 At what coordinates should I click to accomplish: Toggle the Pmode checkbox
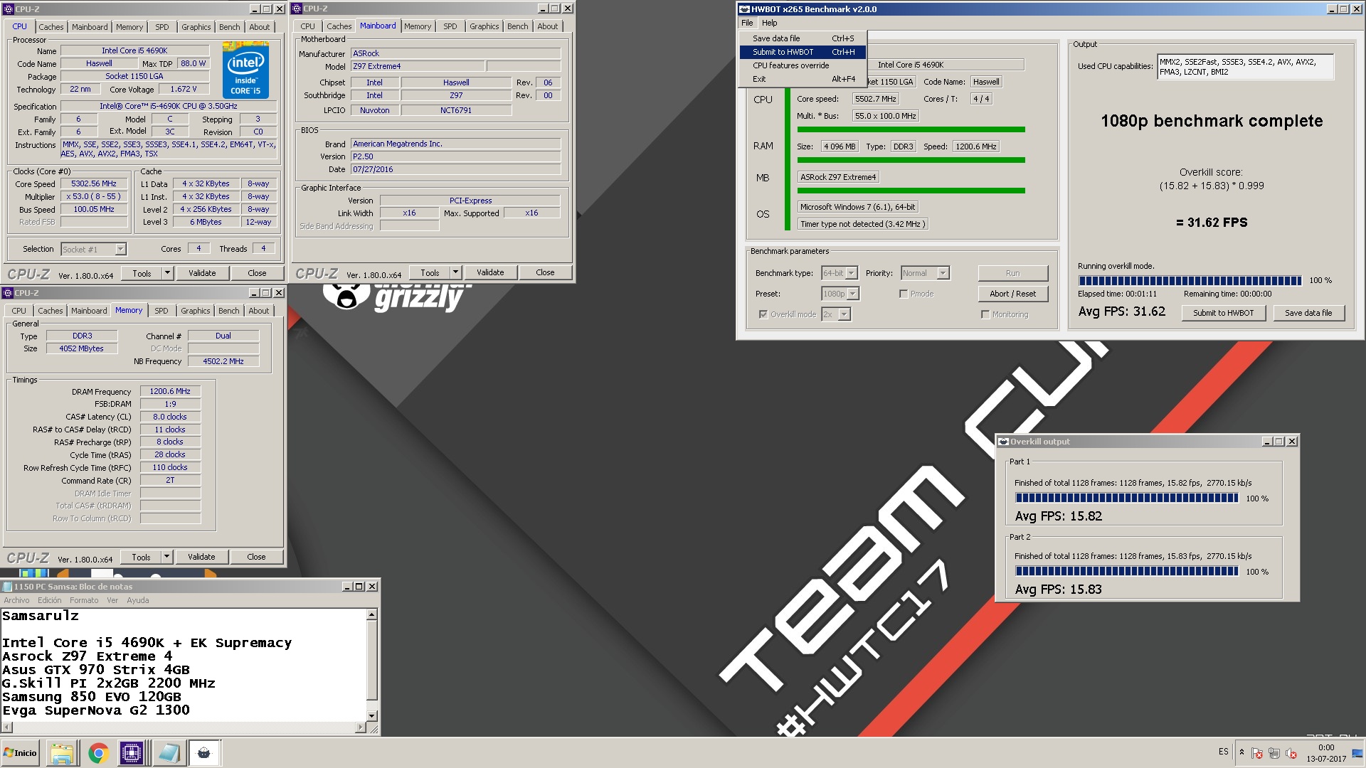[x=904, y=294]
